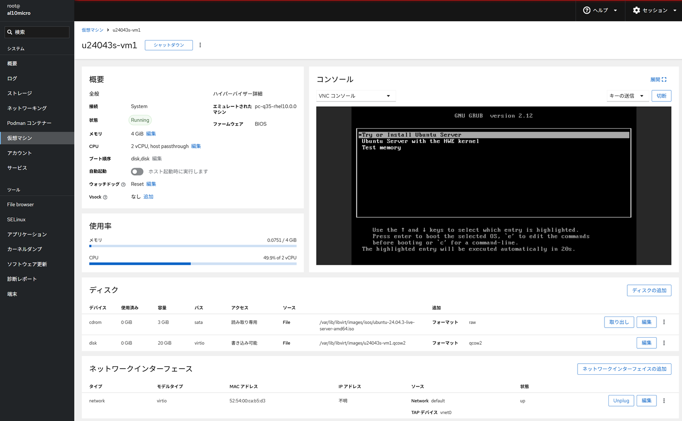Open アプリケーション in the sidebar
The height and width of the screenshot is (421, 682).
pos(37,235)
